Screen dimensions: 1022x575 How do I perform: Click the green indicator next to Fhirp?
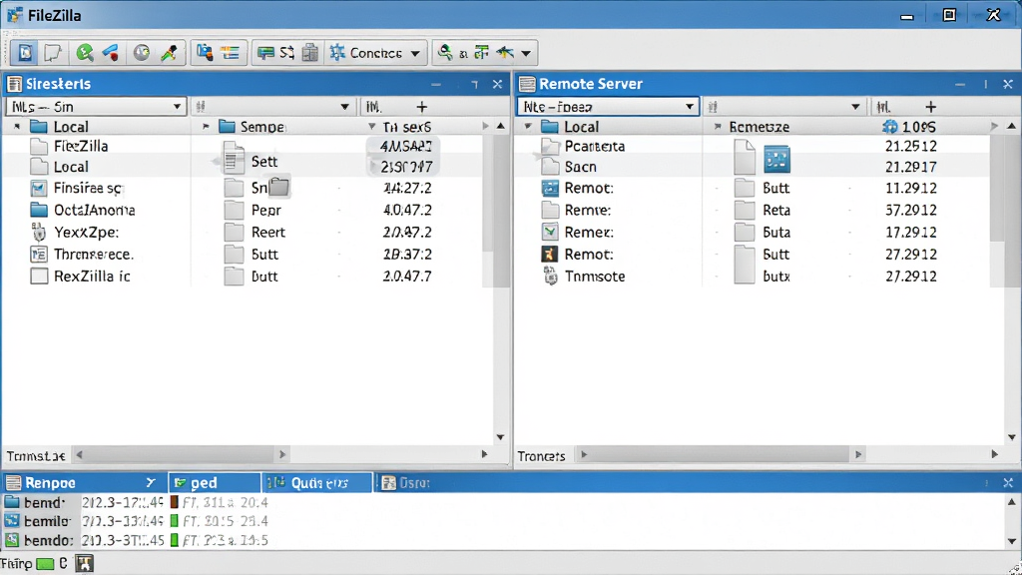(45, 564)
